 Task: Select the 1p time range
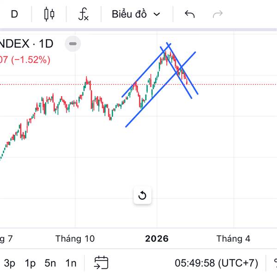30,263
